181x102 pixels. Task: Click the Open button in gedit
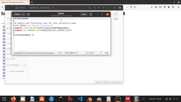[x=17, y=14]
